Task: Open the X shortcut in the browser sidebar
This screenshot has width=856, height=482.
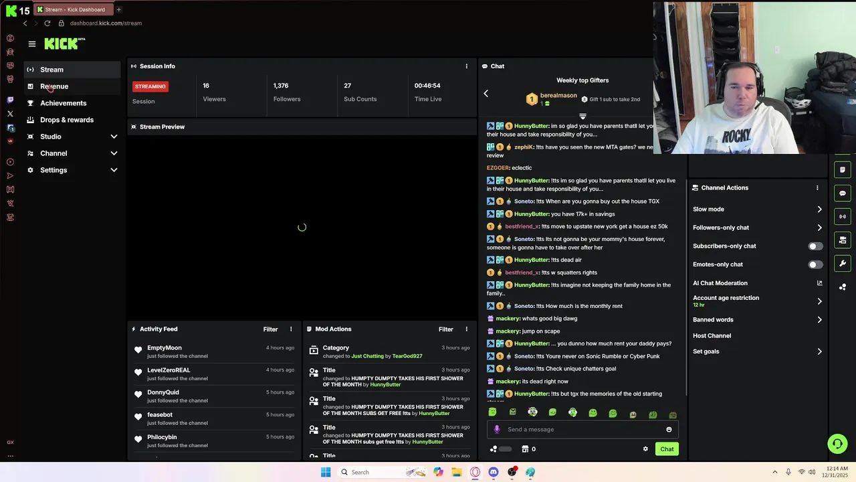Action: [x=10, y=114]
